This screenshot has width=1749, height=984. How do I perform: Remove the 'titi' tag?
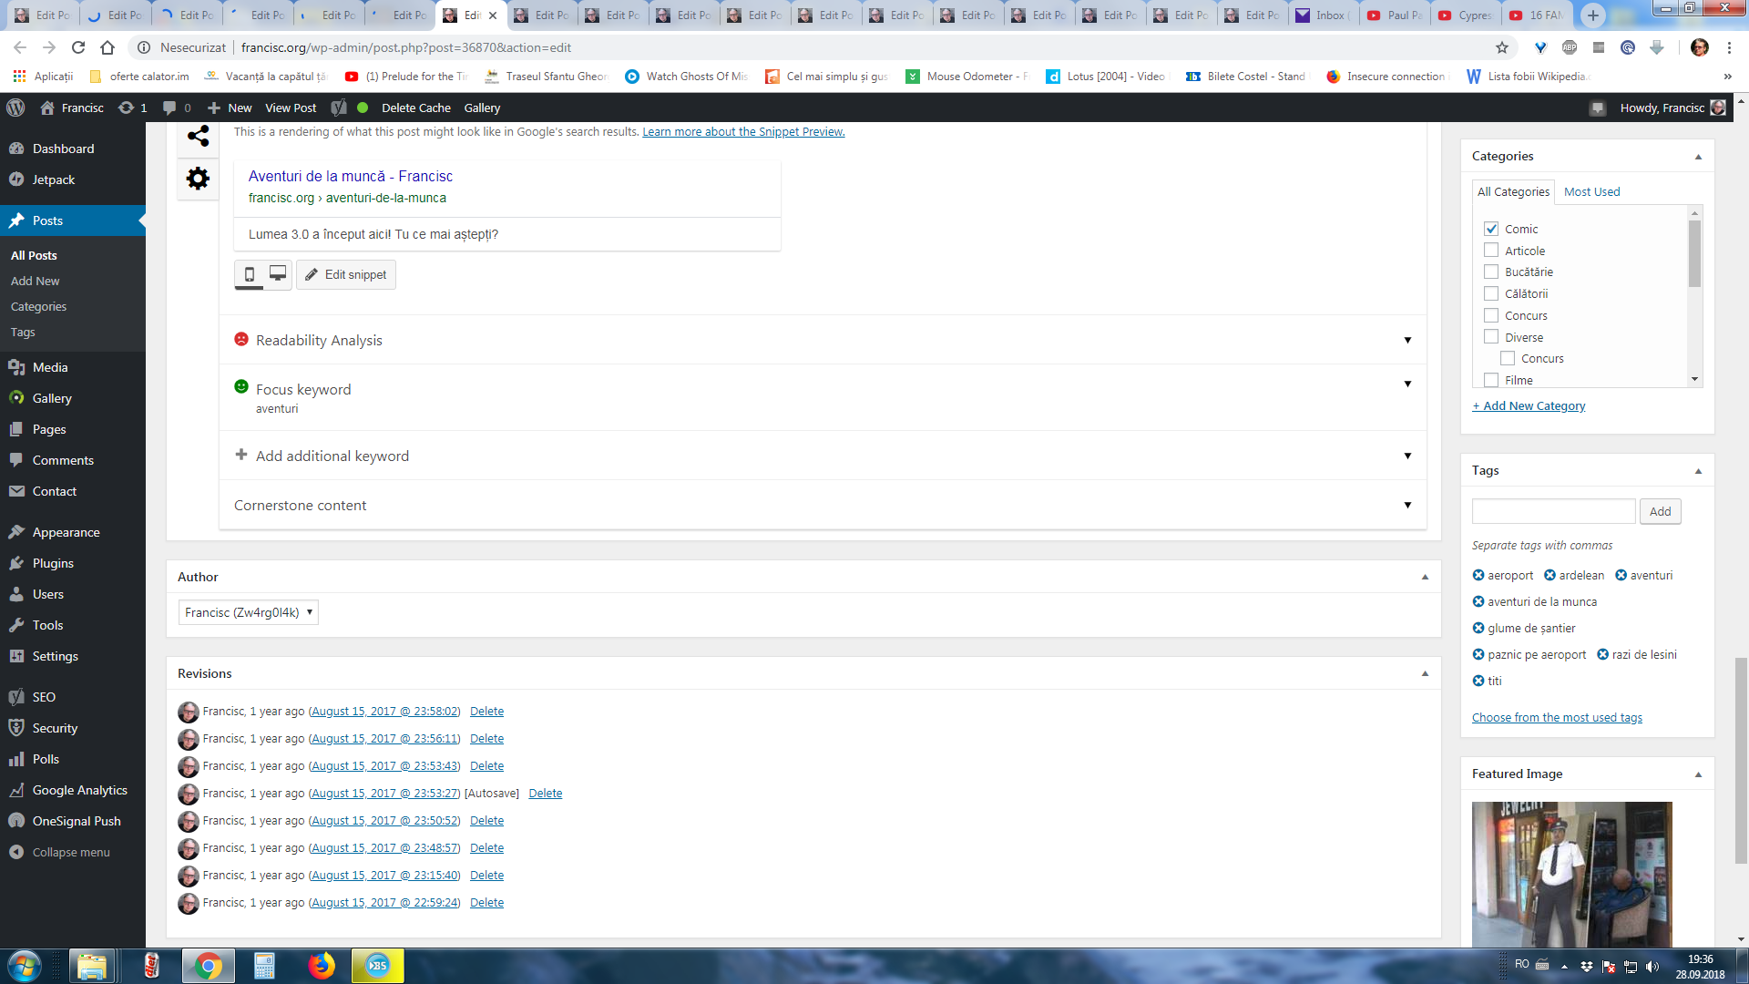click(1478, 681)
